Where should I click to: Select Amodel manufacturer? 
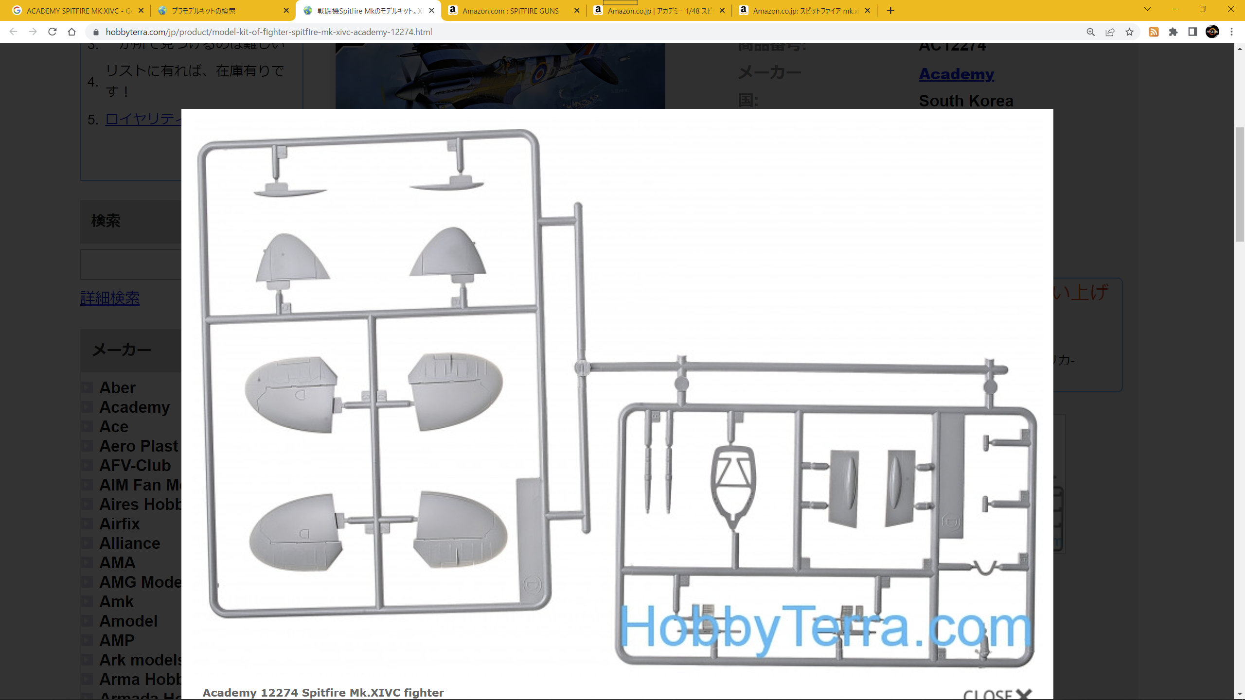[x=128, y=621]
